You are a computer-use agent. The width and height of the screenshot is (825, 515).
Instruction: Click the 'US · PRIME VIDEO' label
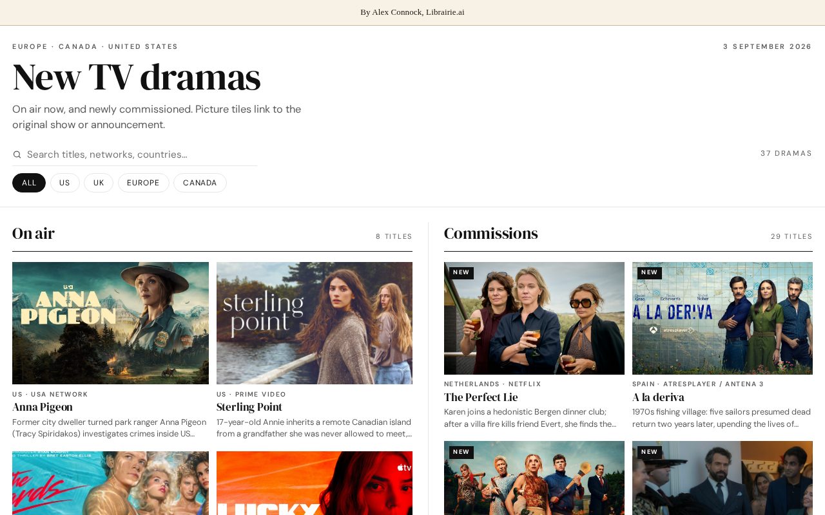[x=251, y=395]
